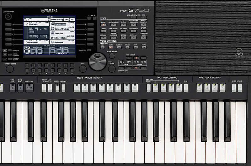Confirm with the round Enter button

coord(112,69)
